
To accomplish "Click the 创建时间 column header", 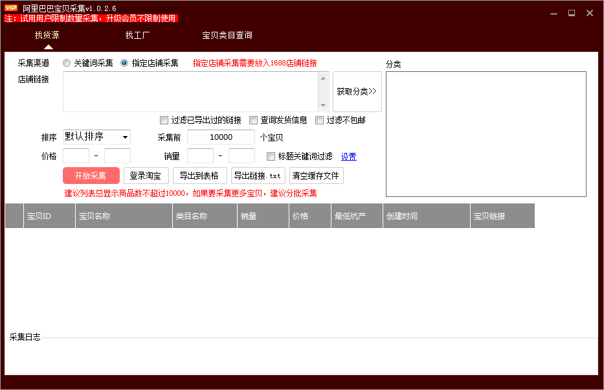I will (427, 216).
